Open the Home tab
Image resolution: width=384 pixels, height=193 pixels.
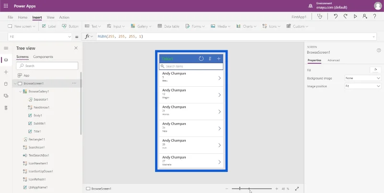[23, 17]
